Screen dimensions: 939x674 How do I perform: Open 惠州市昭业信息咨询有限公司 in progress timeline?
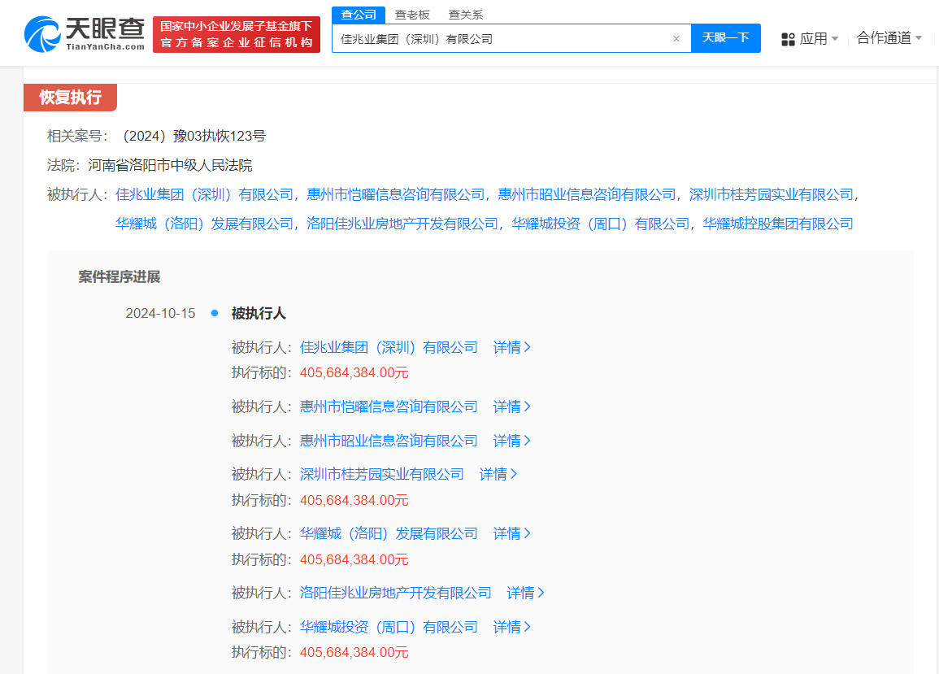(389, 441)
